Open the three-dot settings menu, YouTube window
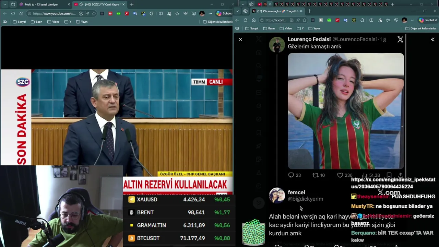Screen dimensions: 439x247 [x=210, y=13]
